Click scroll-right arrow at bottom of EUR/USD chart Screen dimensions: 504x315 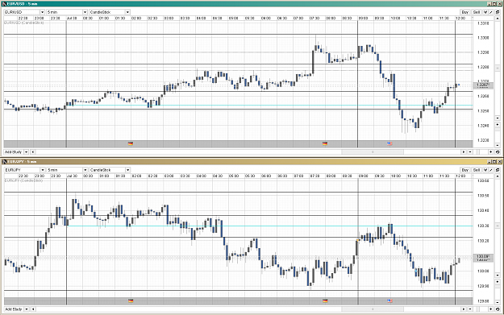pos(464,152)
